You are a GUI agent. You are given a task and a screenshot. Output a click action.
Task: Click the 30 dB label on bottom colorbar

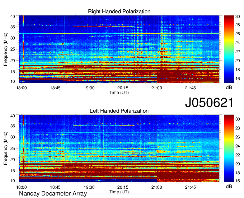(238, 119)
